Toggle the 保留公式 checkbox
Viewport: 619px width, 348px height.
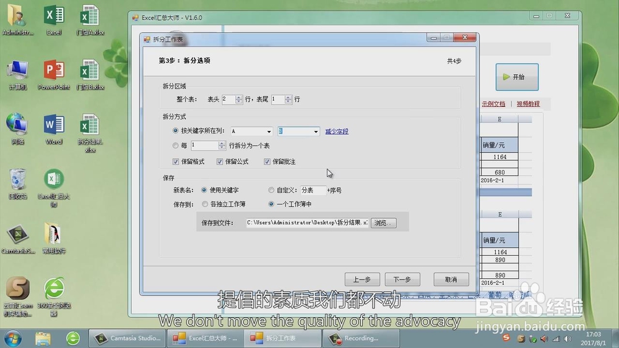click(220, 161)
